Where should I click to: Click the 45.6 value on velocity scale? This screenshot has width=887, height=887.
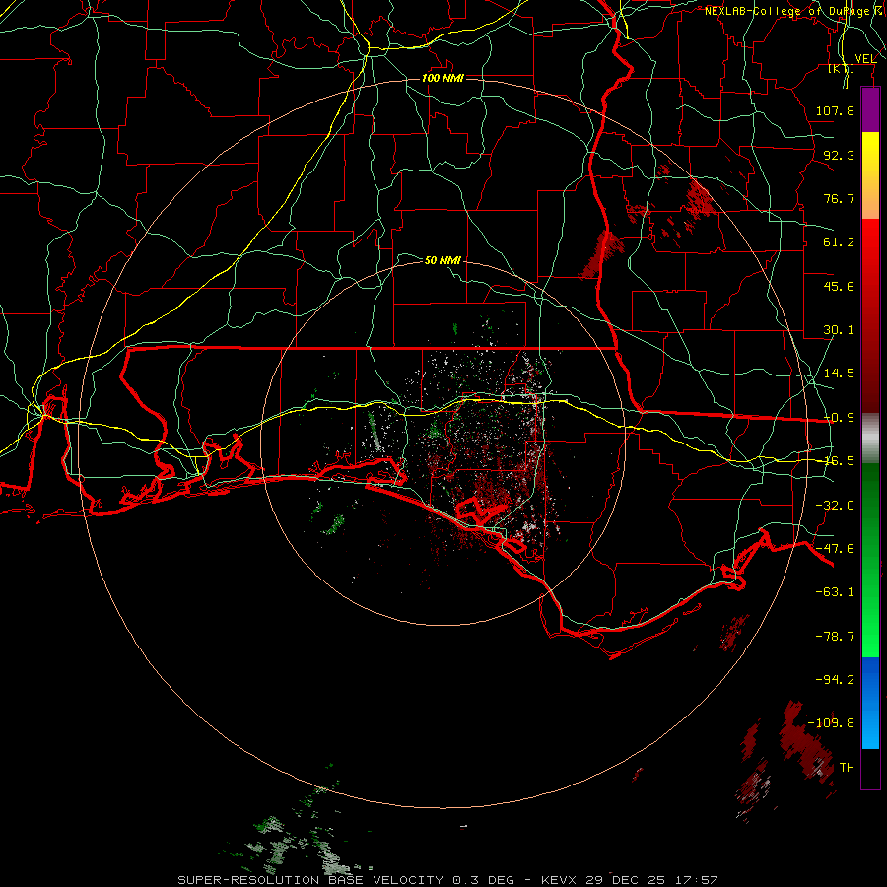[839, 286]
